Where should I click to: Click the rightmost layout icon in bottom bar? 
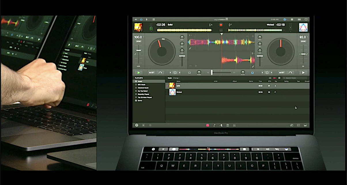pyautogui.click(x=305, y=125)
